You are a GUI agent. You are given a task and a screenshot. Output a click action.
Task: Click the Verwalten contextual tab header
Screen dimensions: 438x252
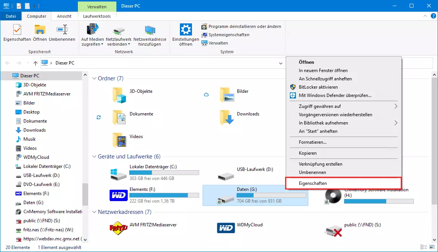pos(97,6)
